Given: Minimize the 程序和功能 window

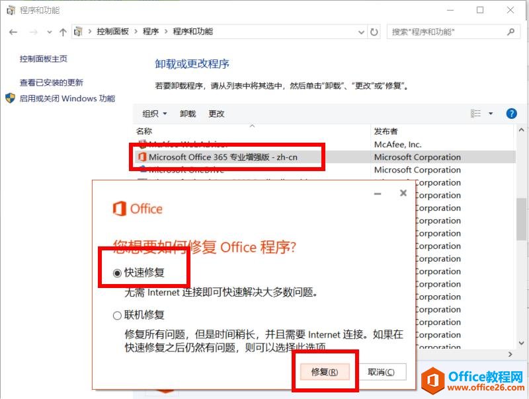Looking at the screenshot, I should [x=450, y=10].
